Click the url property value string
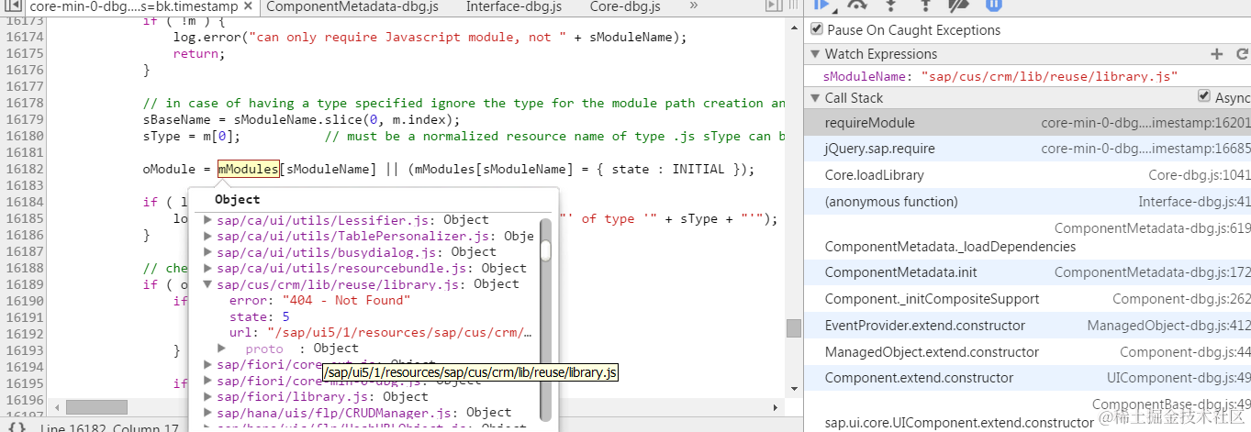The width and height of the screenshot is (1251, 432). coord(400,333)
